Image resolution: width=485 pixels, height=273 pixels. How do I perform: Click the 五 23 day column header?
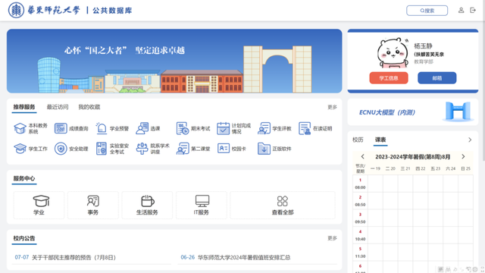pos(435,168)
